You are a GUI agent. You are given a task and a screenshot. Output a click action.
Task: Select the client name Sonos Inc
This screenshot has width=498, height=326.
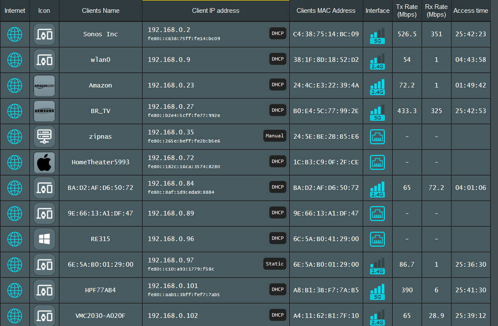(x=100, y=34)
